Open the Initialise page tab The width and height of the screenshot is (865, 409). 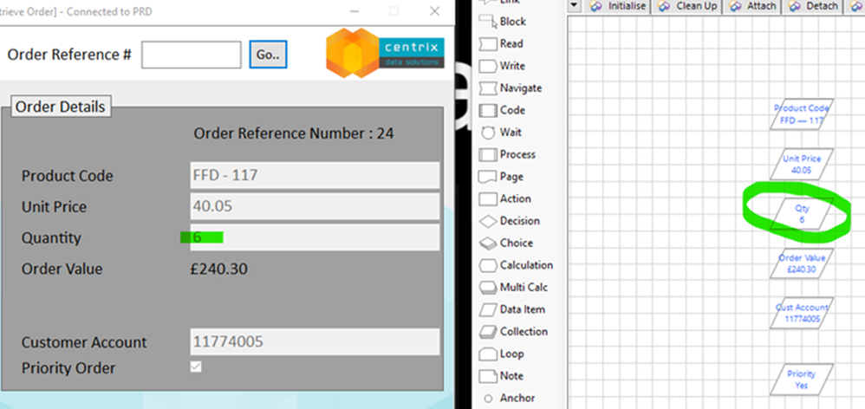(618, 6)
